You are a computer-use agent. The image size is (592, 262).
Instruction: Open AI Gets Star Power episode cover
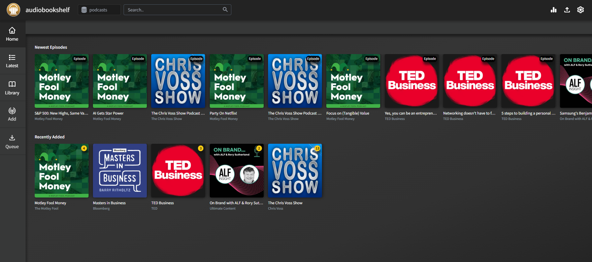[x=120, y=81]
